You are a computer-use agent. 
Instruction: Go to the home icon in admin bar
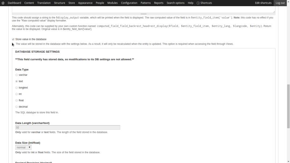3,3
